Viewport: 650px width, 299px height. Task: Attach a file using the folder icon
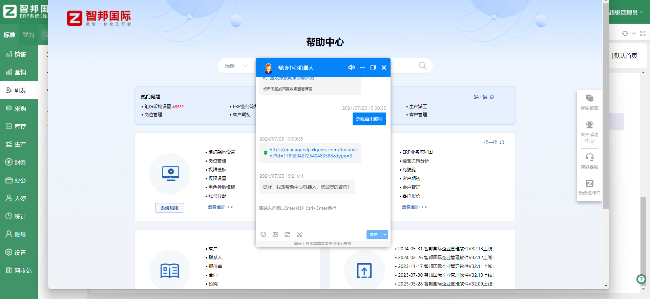coord(288,234)
